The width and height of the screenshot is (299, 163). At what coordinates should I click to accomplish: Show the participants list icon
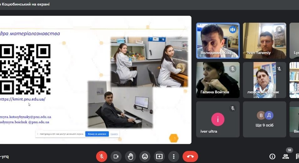pos(285,156)
